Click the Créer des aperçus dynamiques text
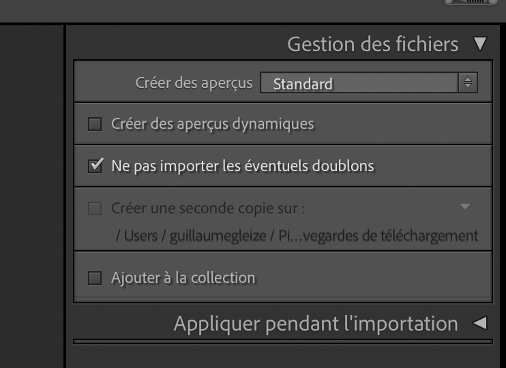The height and width of the screenshot is (368, 506). click(212, 125)
